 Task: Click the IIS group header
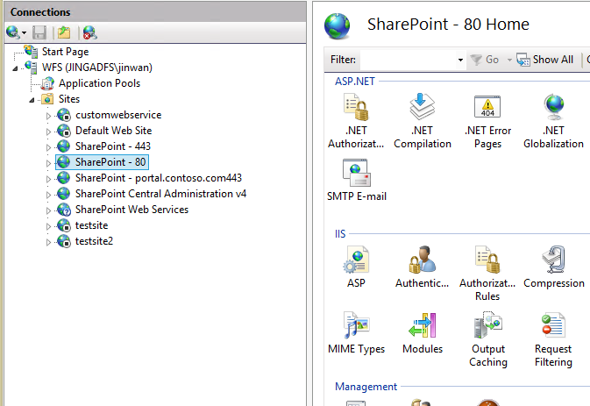340,234
